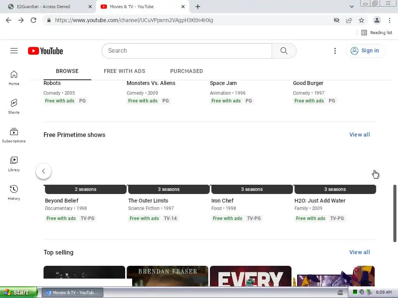Close the Movies & TV tab
The height and width of the screenshot is (298, 398).
tap(183, 7)
